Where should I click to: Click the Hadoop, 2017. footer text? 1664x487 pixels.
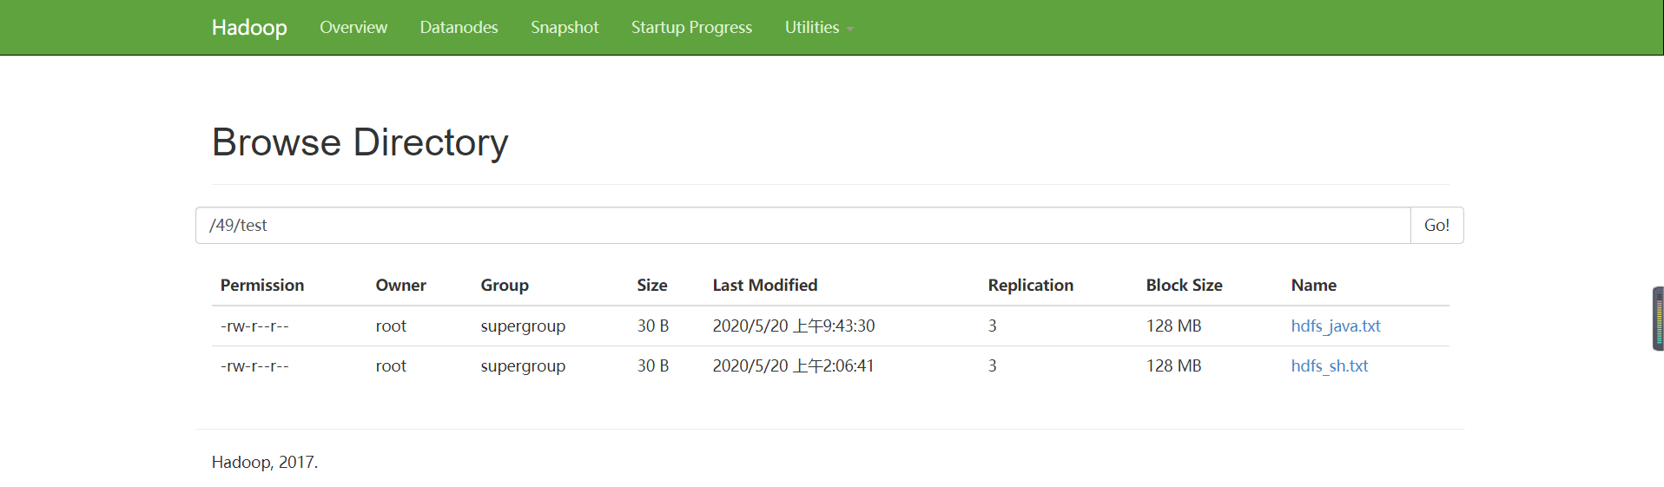(x=265, y=463)
